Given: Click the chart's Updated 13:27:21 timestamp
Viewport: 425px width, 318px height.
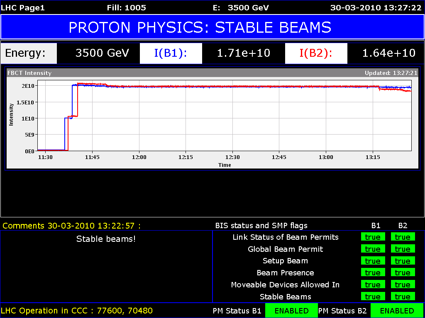Looking at the screenshot, I should [x=391, y=73].
